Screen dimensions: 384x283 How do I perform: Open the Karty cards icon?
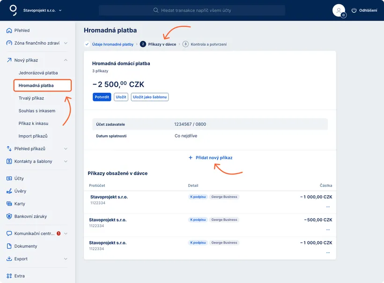point(8,204)
